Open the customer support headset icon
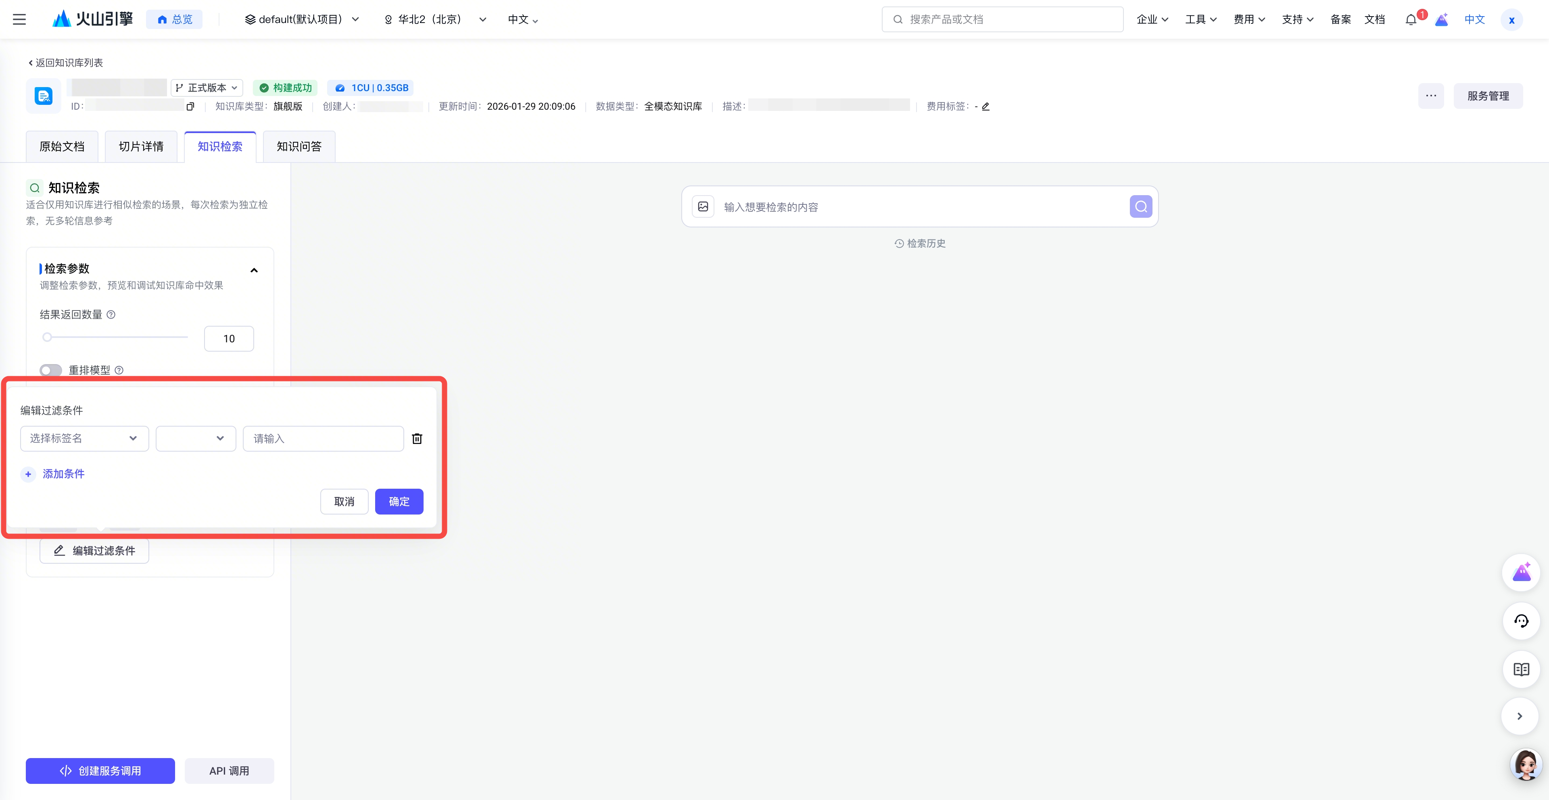The height and width of the screenshot is (800, 1549). 1521,621
